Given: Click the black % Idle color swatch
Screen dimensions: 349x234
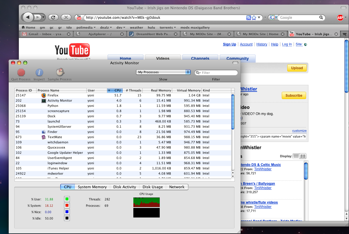Looking at the screenshot, I should click(67, 218).
